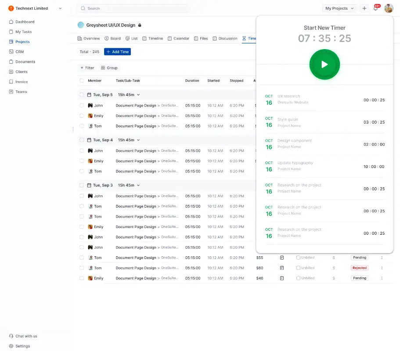
Task: Click the green play timer button
Action: tap(324, 64)
